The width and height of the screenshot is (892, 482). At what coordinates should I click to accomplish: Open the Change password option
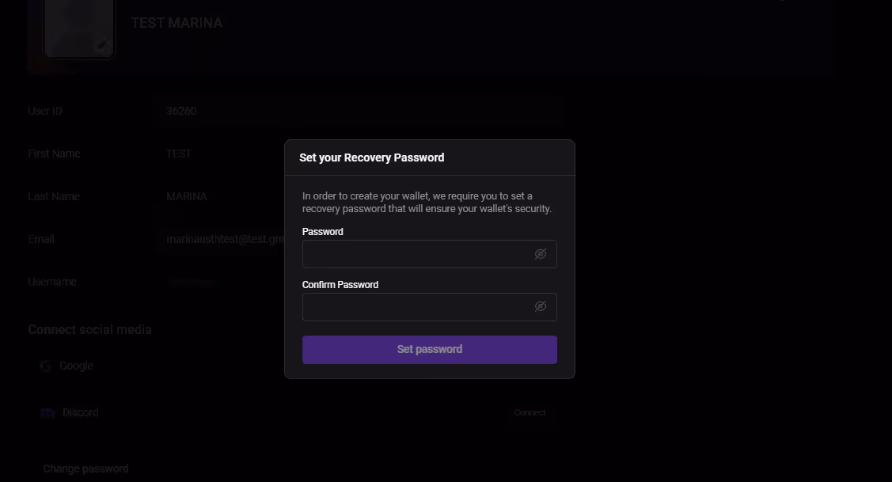tap(85, 468)
